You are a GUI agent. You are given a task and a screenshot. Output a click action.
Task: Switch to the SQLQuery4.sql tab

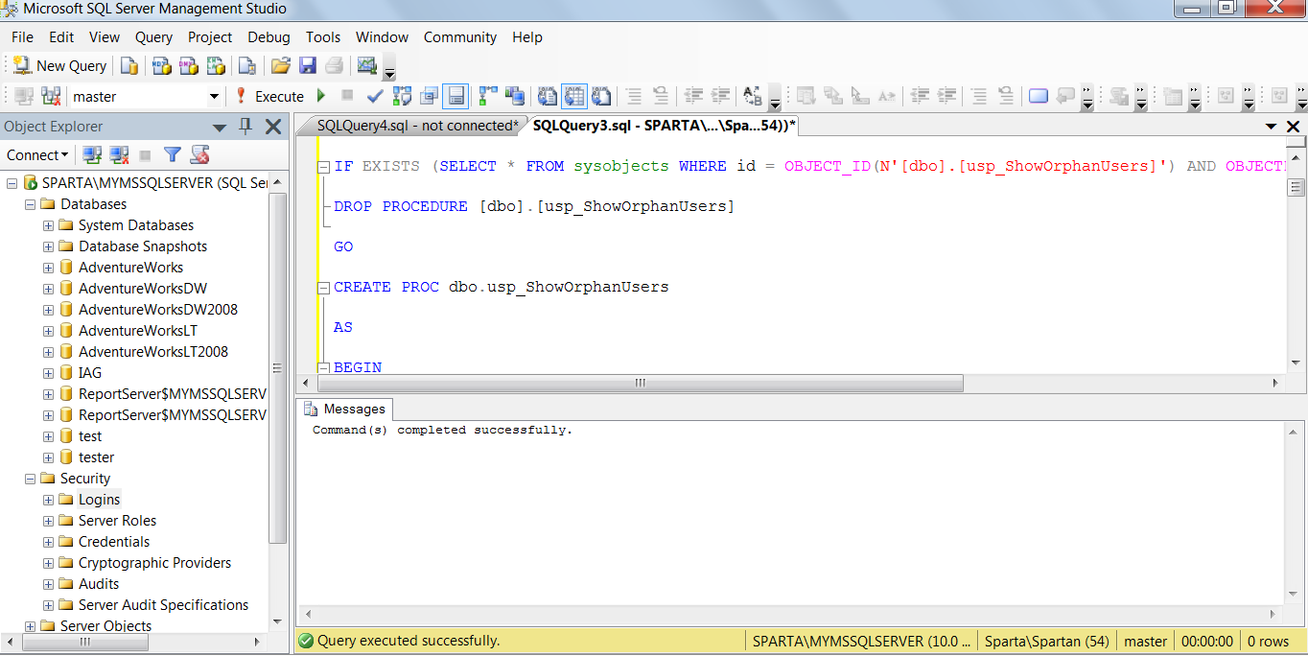click(416, 126)
